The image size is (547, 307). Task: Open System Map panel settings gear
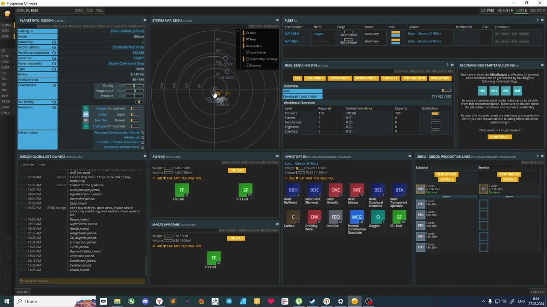pos(277,20)
